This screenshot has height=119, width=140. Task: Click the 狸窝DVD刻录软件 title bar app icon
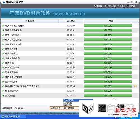pyautogui.click(x=4, y=2)
